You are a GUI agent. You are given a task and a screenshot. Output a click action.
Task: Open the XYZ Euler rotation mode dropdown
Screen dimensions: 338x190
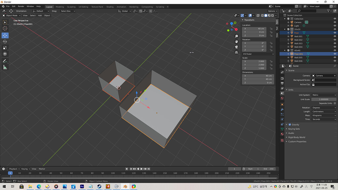258,54
